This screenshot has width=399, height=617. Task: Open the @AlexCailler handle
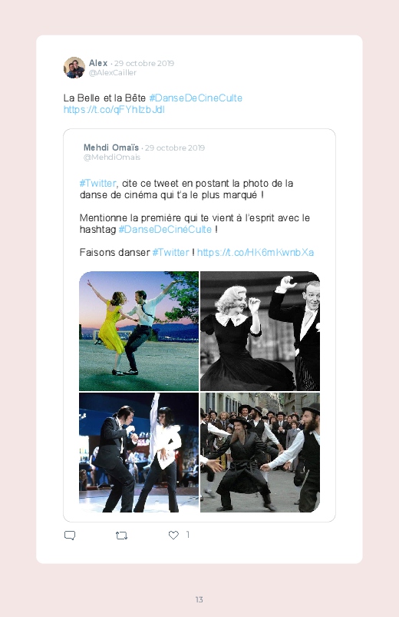click(113, 73)
